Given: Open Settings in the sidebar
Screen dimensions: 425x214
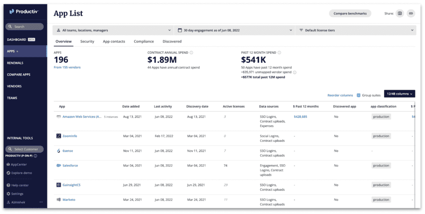Looking at the screenshot, I should click(15, 194).
